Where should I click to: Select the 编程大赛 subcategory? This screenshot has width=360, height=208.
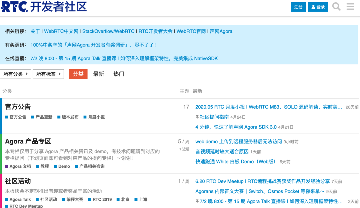pyautogui.click(x=73, y=199)
